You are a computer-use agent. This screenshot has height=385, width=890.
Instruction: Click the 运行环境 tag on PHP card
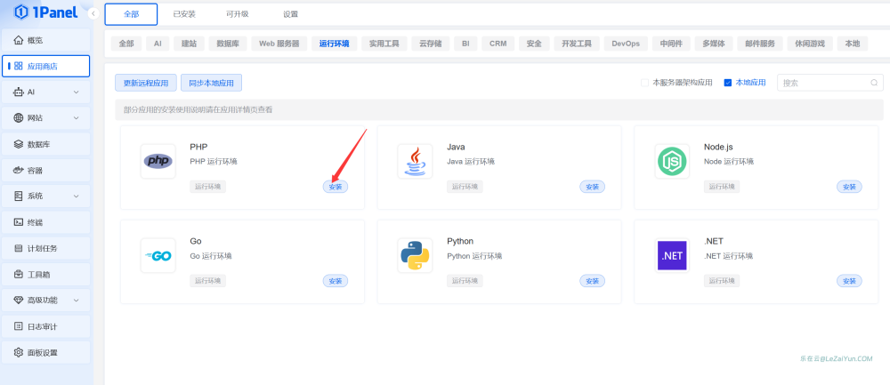pos(207,187)
